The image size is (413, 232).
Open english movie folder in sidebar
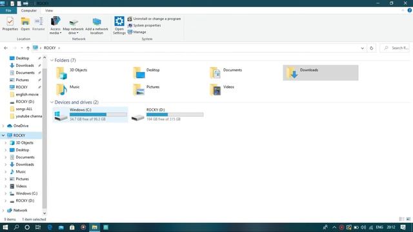[x=25, y=95]
